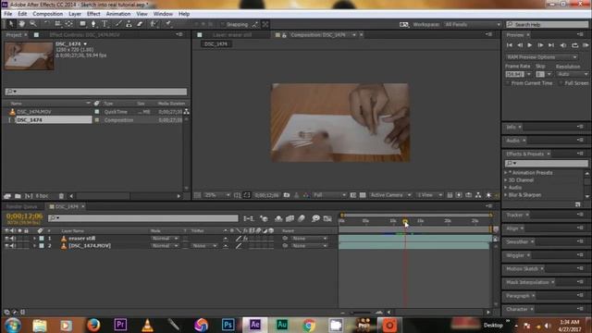Open Parent dropdown for eraser still layer
The image size is (592, 333).
click(309, 239)
